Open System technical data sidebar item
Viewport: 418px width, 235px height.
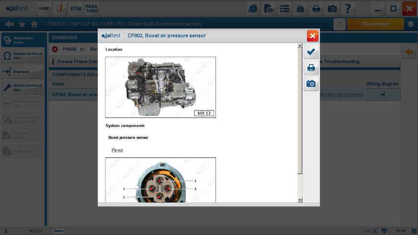(23, 56)
